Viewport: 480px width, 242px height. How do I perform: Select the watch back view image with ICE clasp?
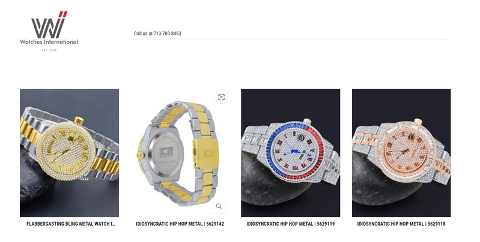point(180,153)
